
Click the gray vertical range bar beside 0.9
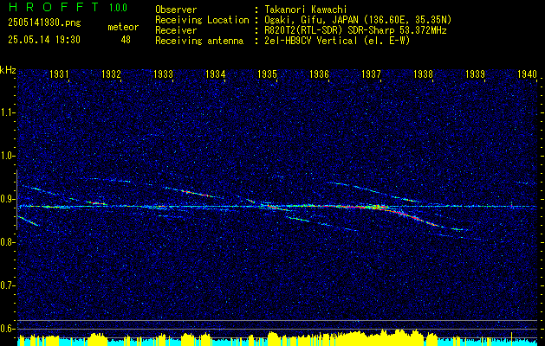(16, 200)
